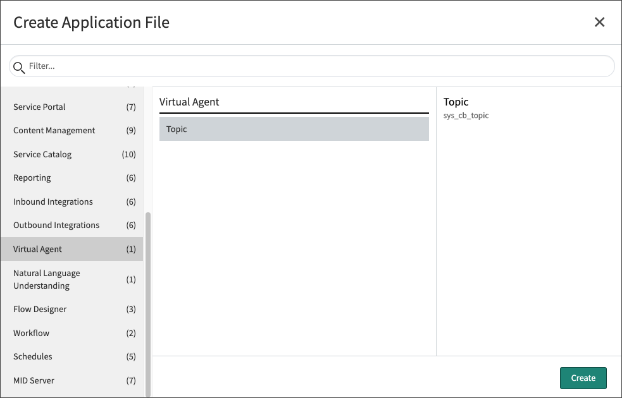Select the Schedules category
The height and width of the screenshot is (398, 622).
tap(32, 356)
